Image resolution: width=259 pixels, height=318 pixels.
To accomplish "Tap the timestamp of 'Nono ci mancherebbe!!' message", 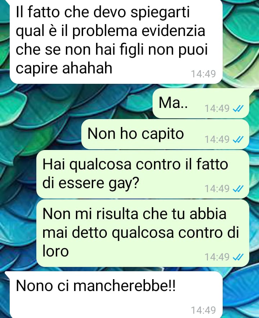I will tap(203, 310).
